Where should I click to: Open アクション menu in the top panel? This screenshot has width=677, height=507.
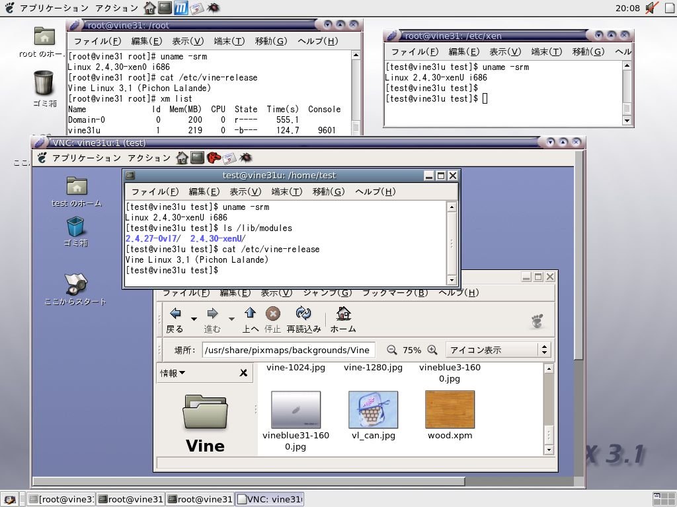point(116,8)
